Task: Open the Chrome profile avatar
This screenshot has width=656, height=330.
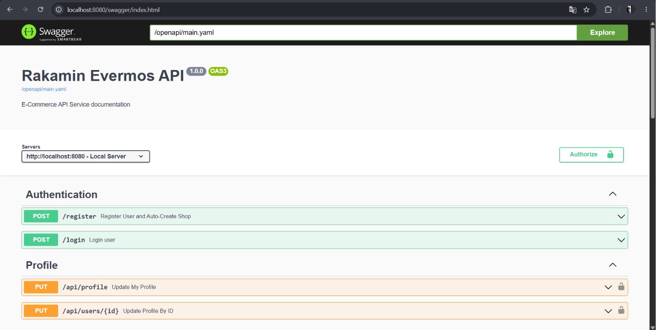Action: coord(630,9)
